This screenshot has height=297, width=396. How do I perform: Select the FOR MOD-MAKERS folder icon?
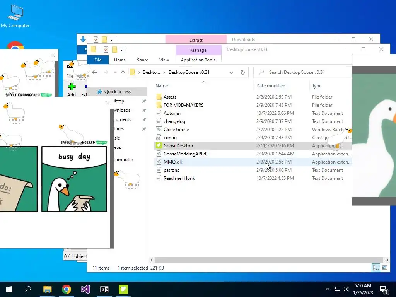pos(159,105)
